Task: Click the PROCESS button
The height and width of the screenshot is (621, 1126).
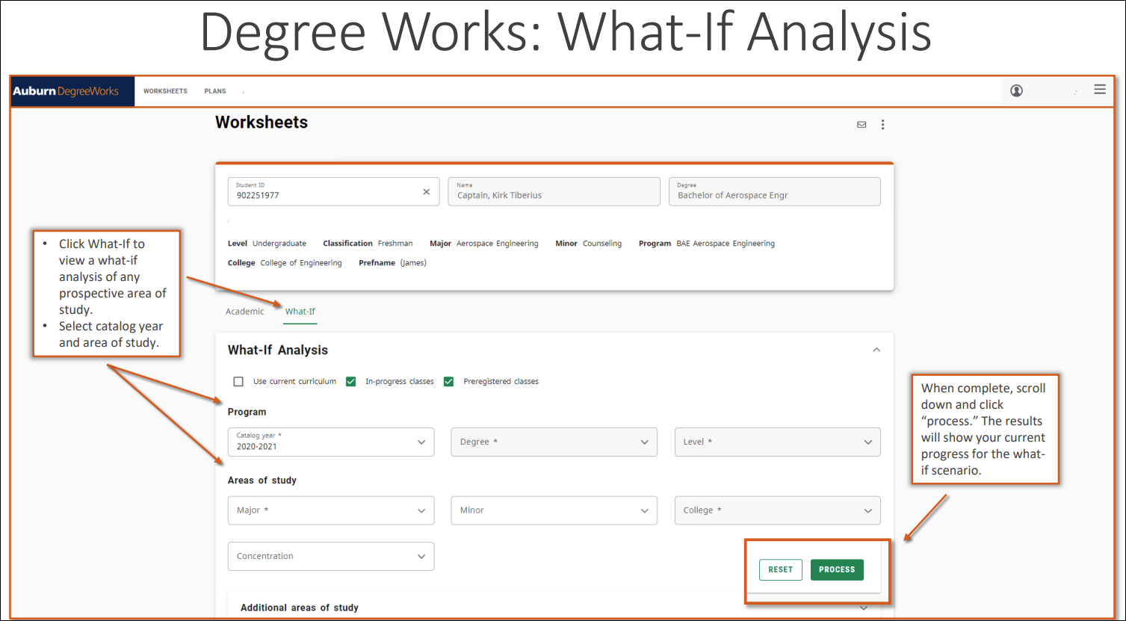Action: (x=837, y=569)
